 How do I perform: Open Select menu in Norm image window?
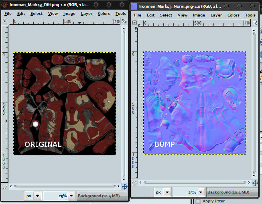click(166, 15)
